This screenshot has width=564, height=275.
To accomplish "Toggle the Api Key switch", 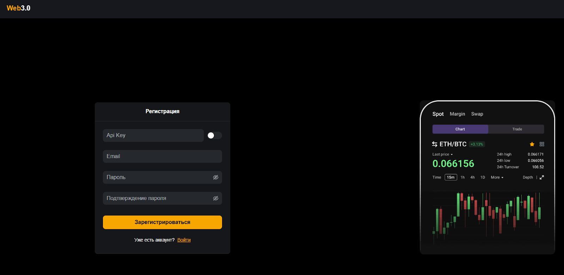I will [214, 135].
